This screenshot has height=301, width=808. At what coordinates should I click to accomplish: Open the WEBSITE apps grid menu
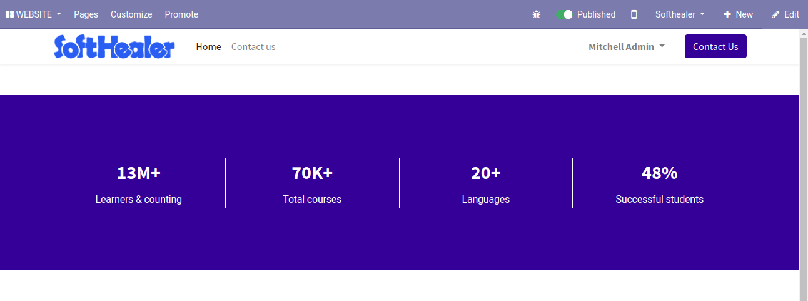pyautogui.click(x=33, y=14)
